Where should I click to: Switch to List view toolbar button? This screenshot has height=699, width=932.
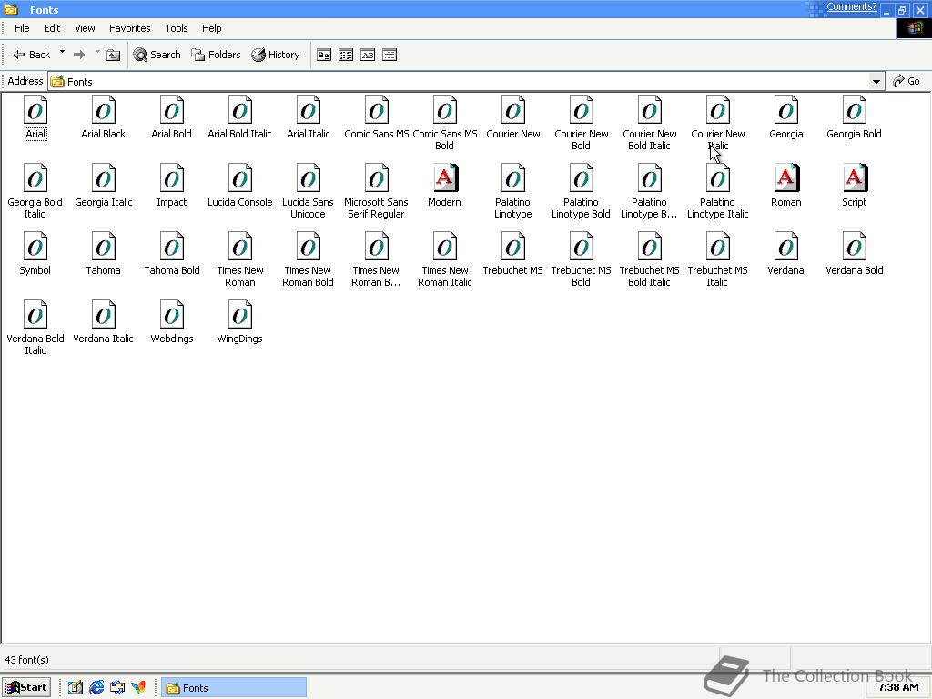point(346,56)
